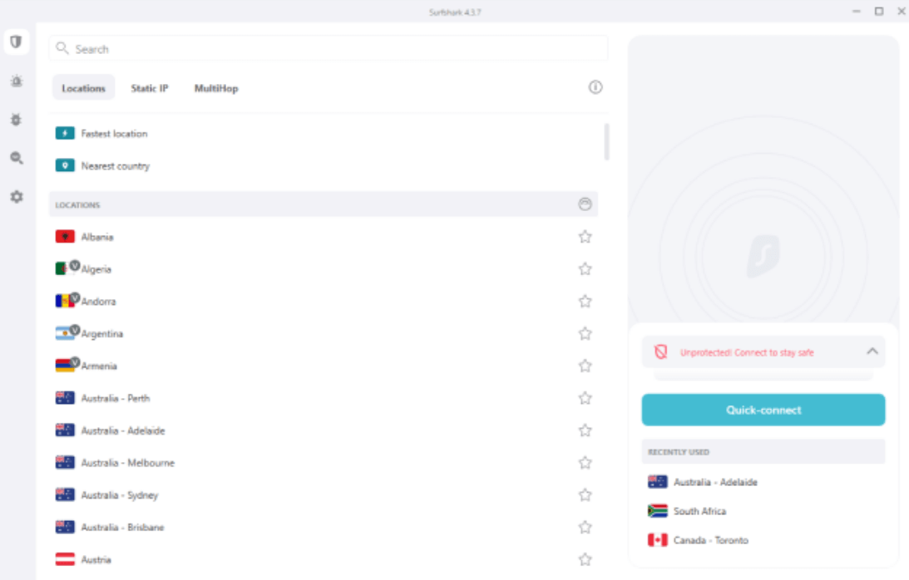Click the Armenia flag icon

pos(64,366)
